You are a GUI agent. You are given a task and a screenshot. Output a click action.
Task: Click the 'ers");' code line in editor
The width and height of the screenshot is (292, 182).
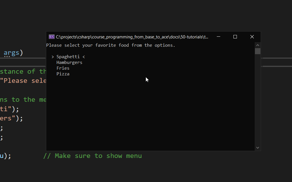tap(11, 118)
